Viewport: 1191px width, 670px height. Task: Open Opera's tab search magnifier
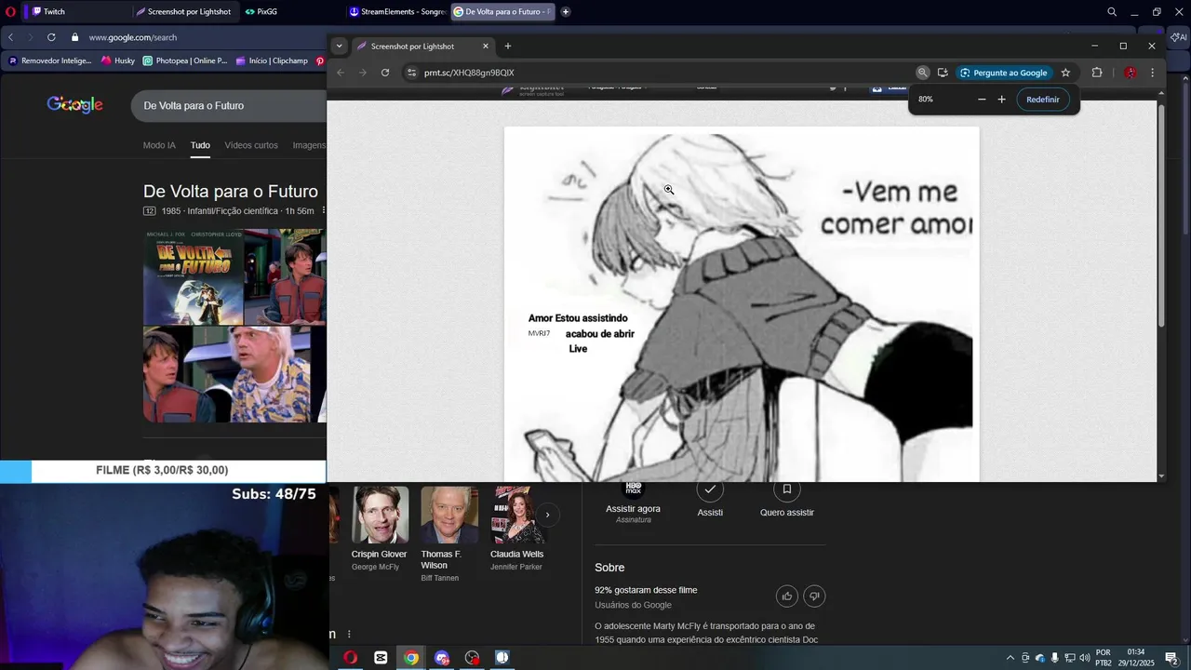pyautogui.click(x=1112, y=12)
